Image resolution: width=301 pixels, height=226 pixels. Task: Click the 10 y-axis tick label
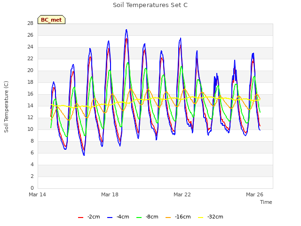30,129
